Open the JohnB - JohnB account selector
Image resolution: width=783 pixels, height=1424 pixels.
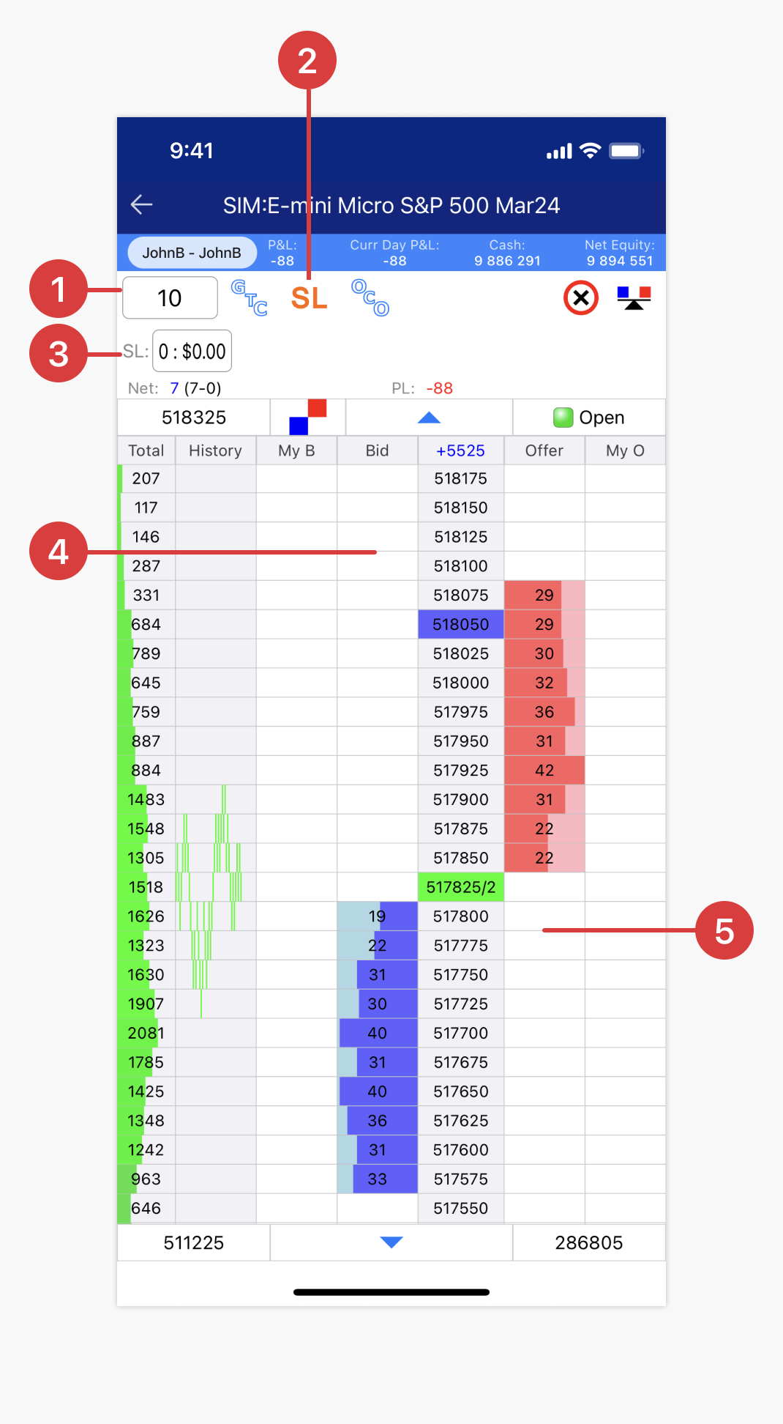tap(192, 253)
